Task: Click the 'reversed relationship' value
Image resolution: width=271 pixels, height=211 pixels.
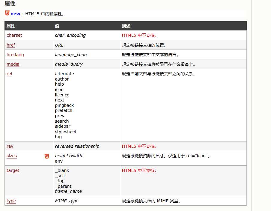Action: (77, 146)
